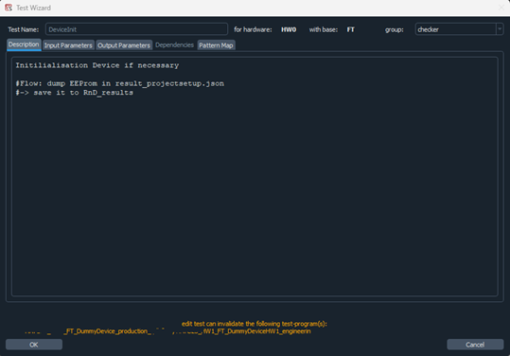Click the Cancel button
This screenshot has height=356, width=510.
pos(475,345)
